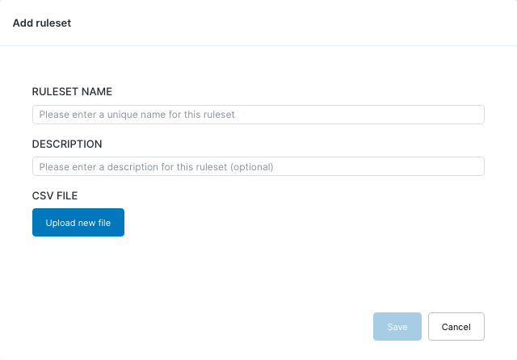This screenshot has height=360, width=517.
Task: Upload a new CSV file
Action: pos(78,222)
